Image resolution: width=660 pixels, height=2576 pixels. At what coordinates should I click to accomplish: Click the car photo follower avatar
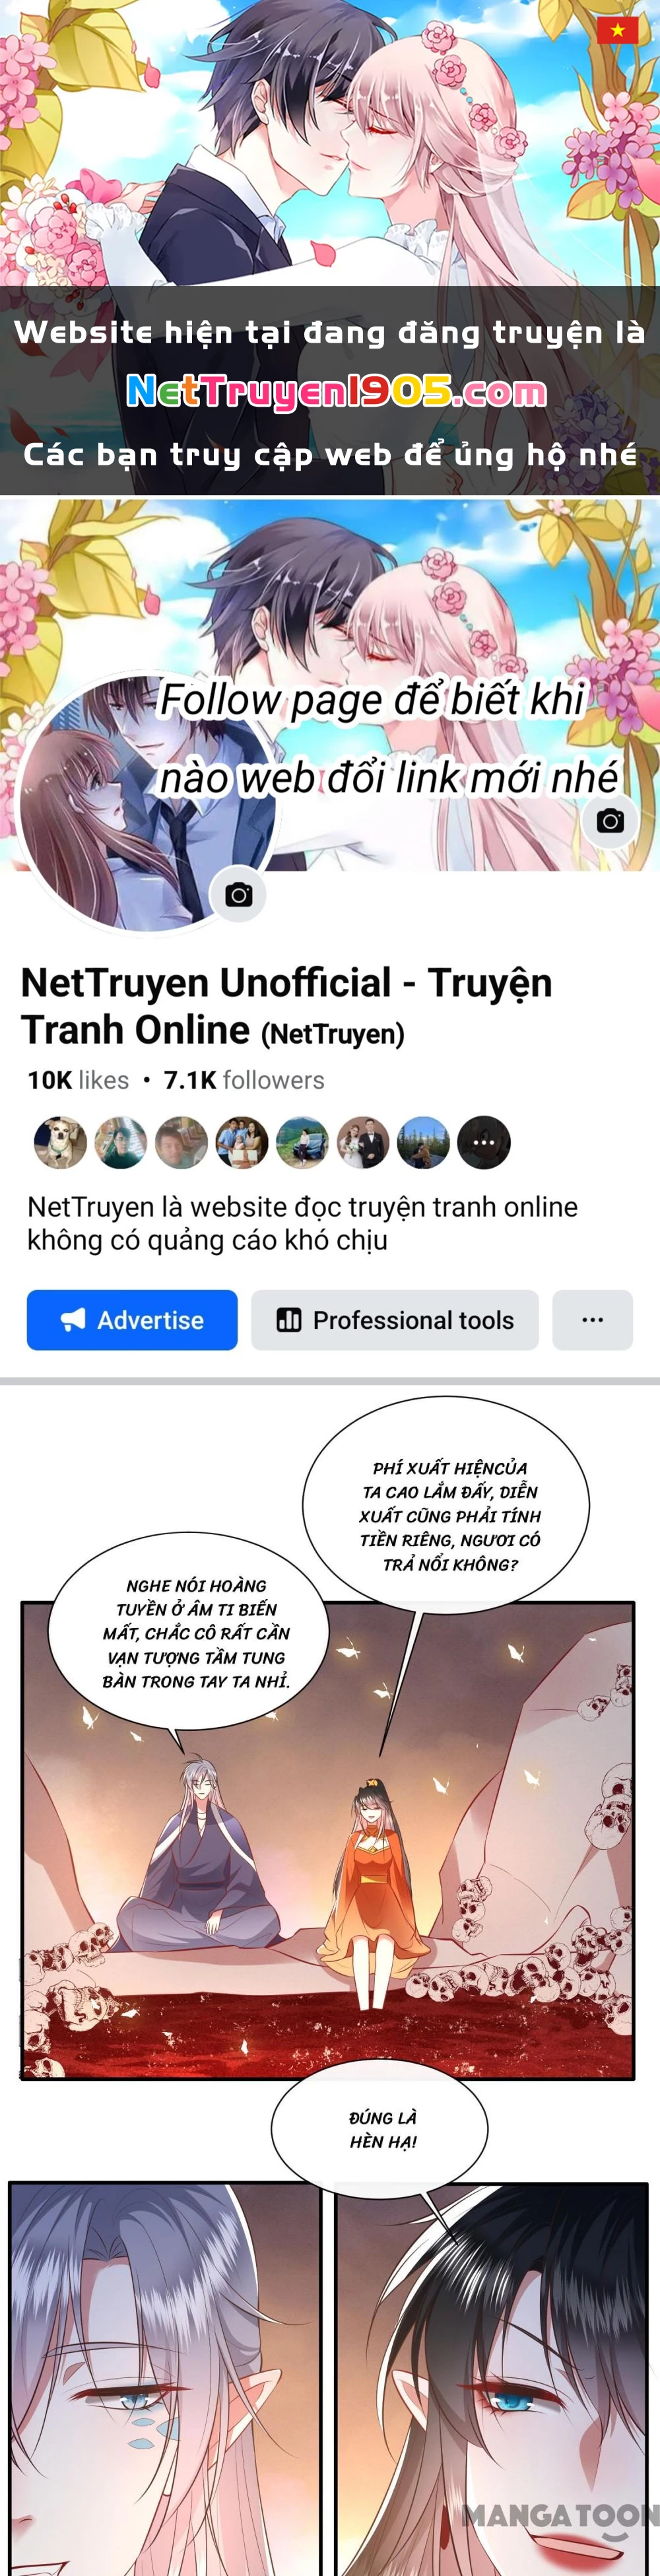pos(302,1143)
